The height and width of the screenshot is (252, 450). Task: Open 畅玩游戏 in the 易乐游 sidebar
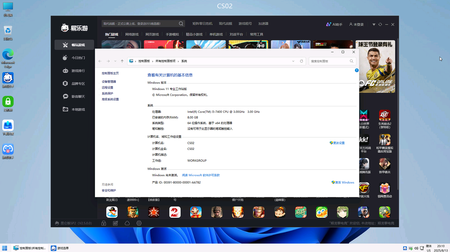[74, 45]
